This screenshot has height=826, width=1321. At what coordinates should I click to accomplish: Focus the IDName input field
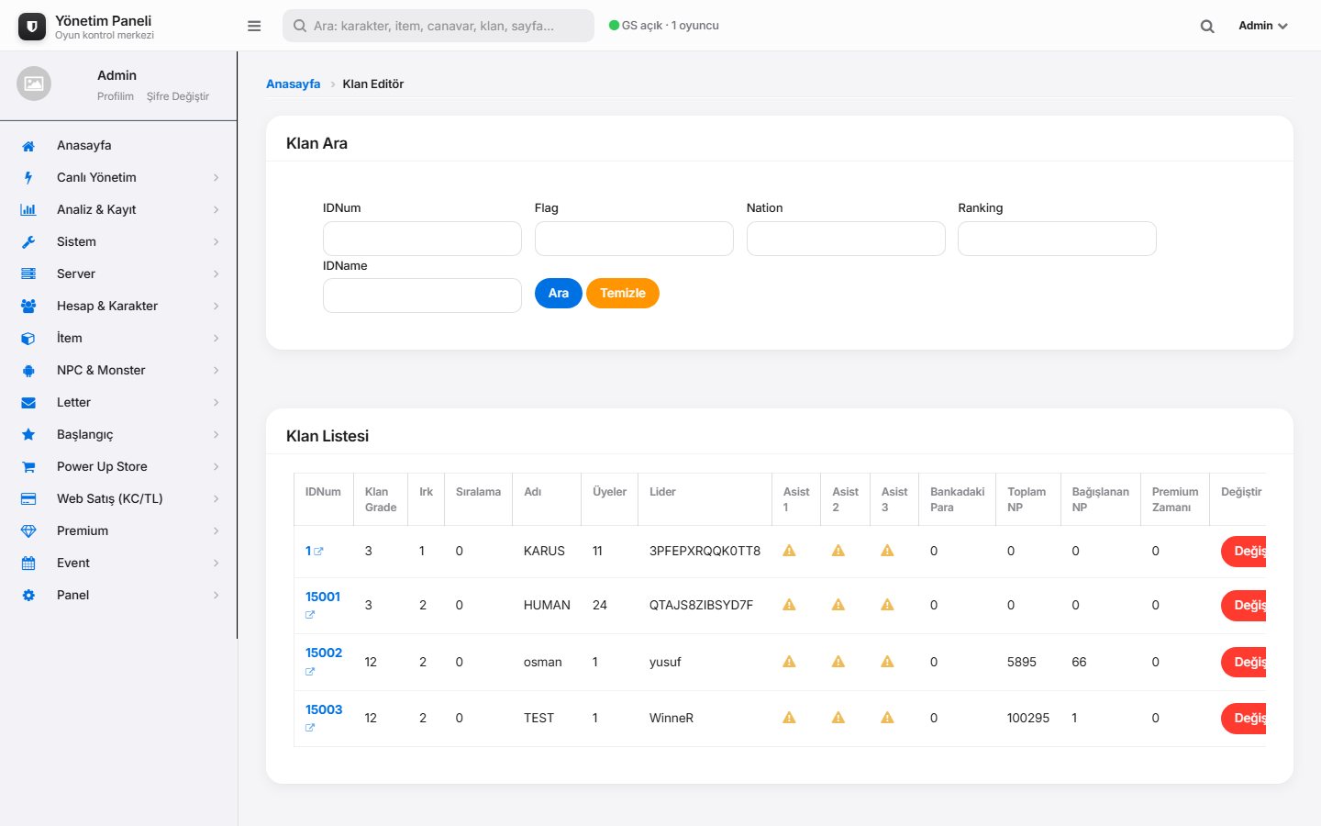[x=422, y=296]
